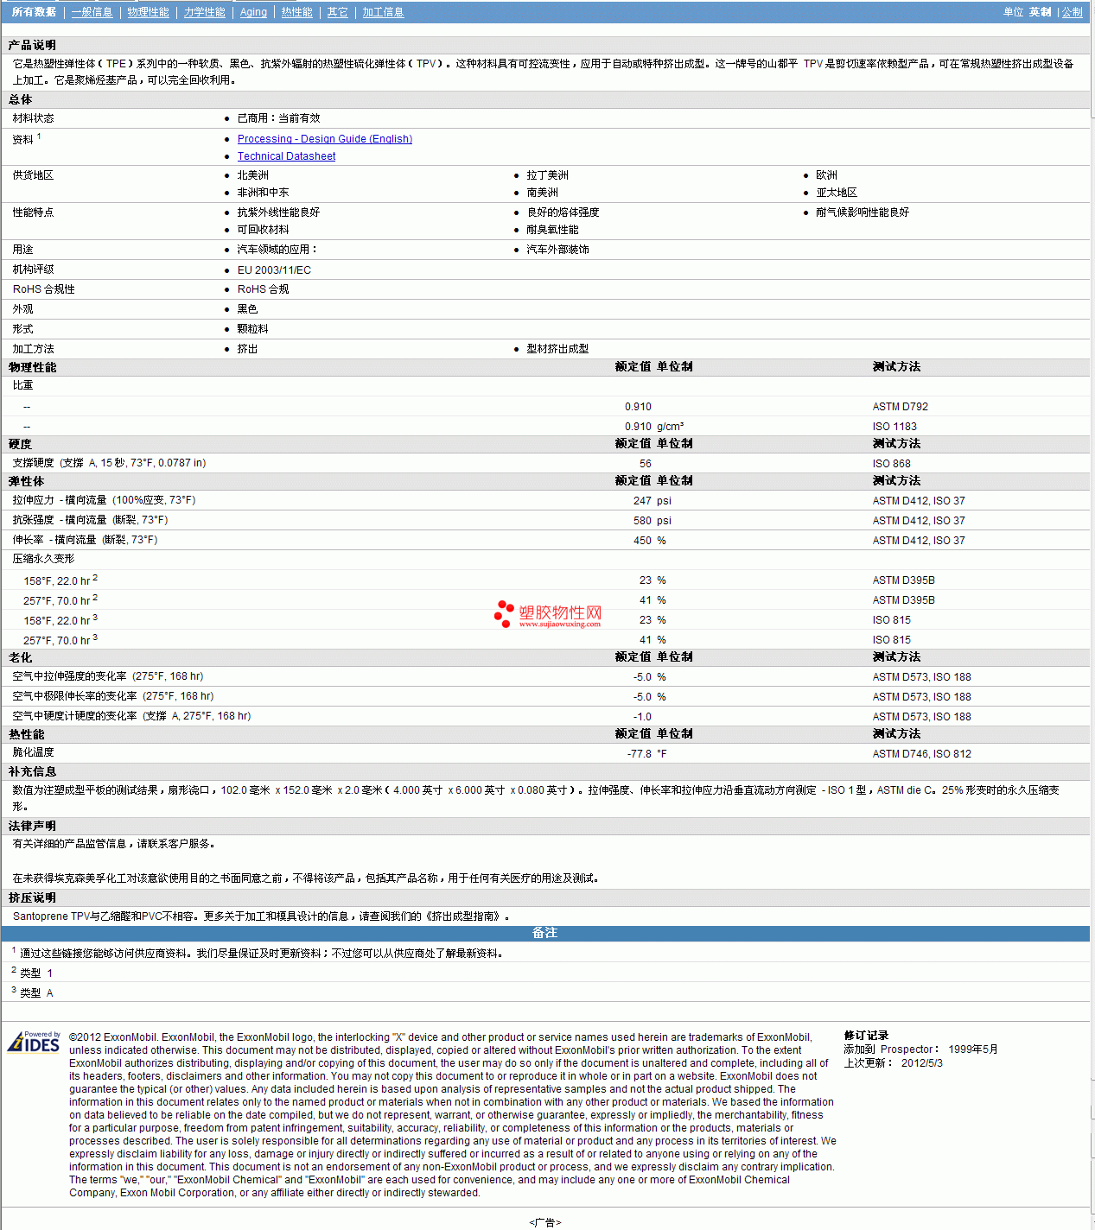The width and height of the screenshot is (1095, 1230).
Task: Click the ASTM D792 test method cell
Action: click(900, 407)
